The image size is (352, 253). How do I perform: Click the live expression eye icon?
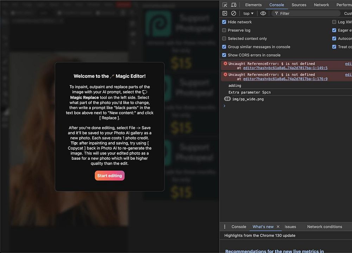(263, 13)
